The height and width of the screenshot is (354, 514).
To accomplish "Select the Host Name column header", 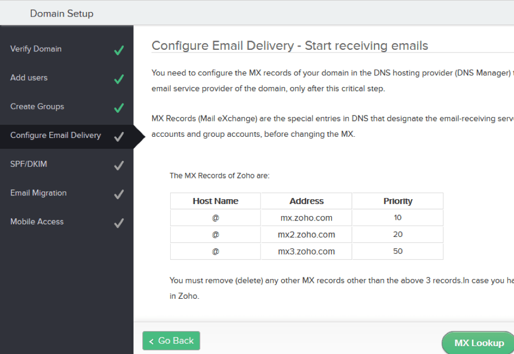I will (x=215, y=201).
